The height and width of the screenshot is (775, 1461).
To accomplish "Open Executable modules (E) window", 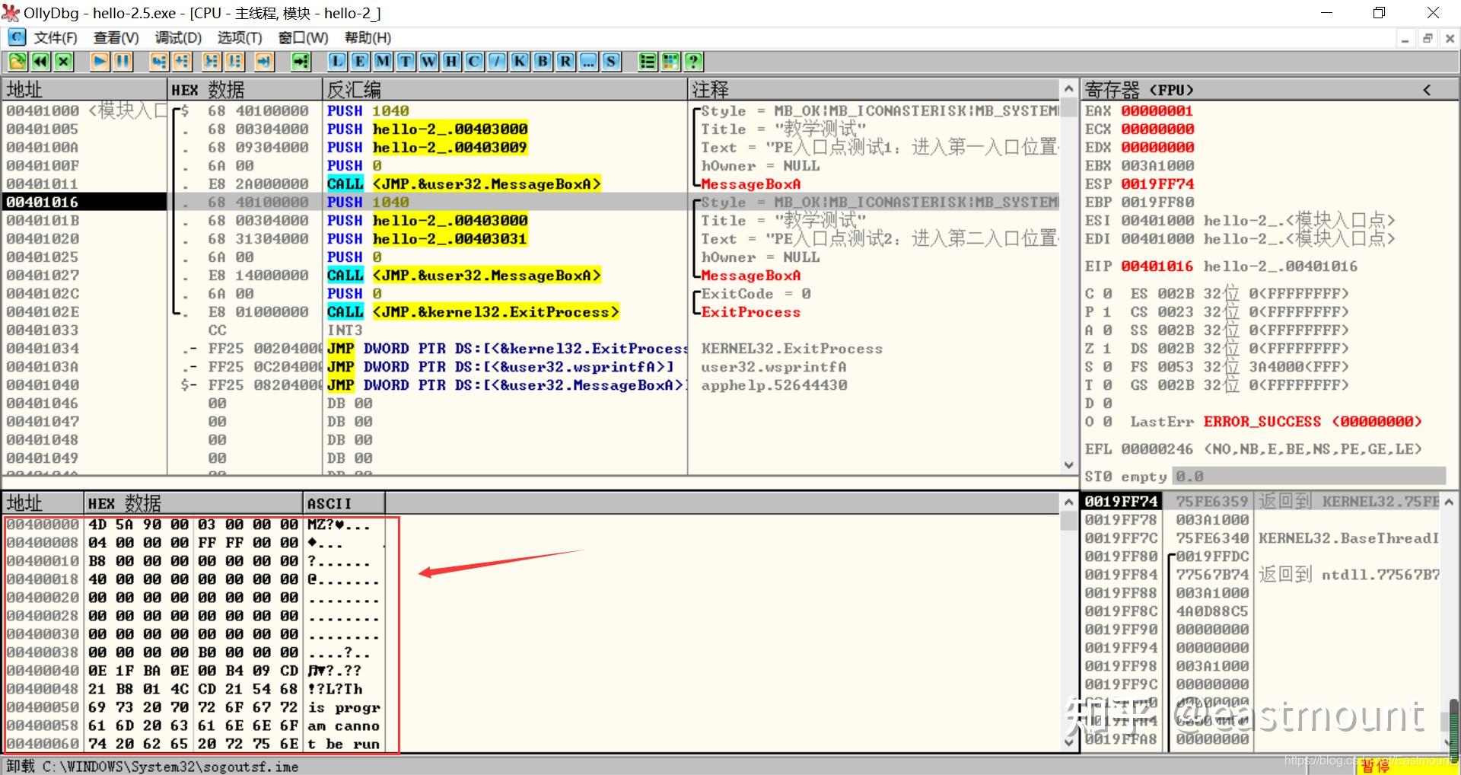I will pyautogui.click(x=360, y=62).
